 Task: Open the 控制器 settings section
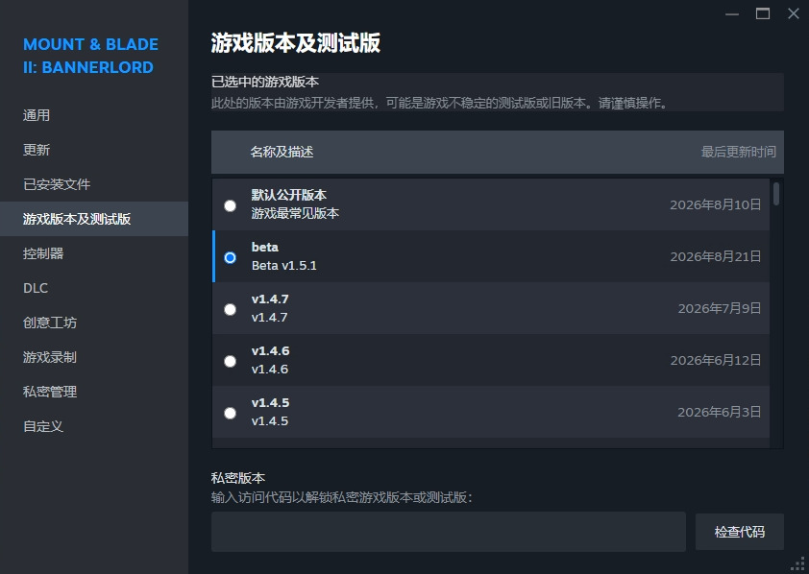tap(43, 253)
